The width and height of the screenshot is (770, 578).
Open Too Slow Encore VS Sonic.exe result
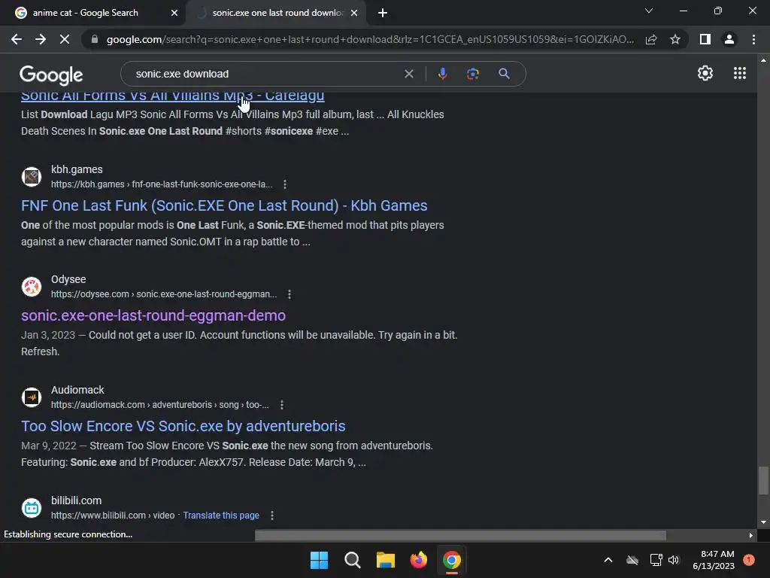coord(183,426)
